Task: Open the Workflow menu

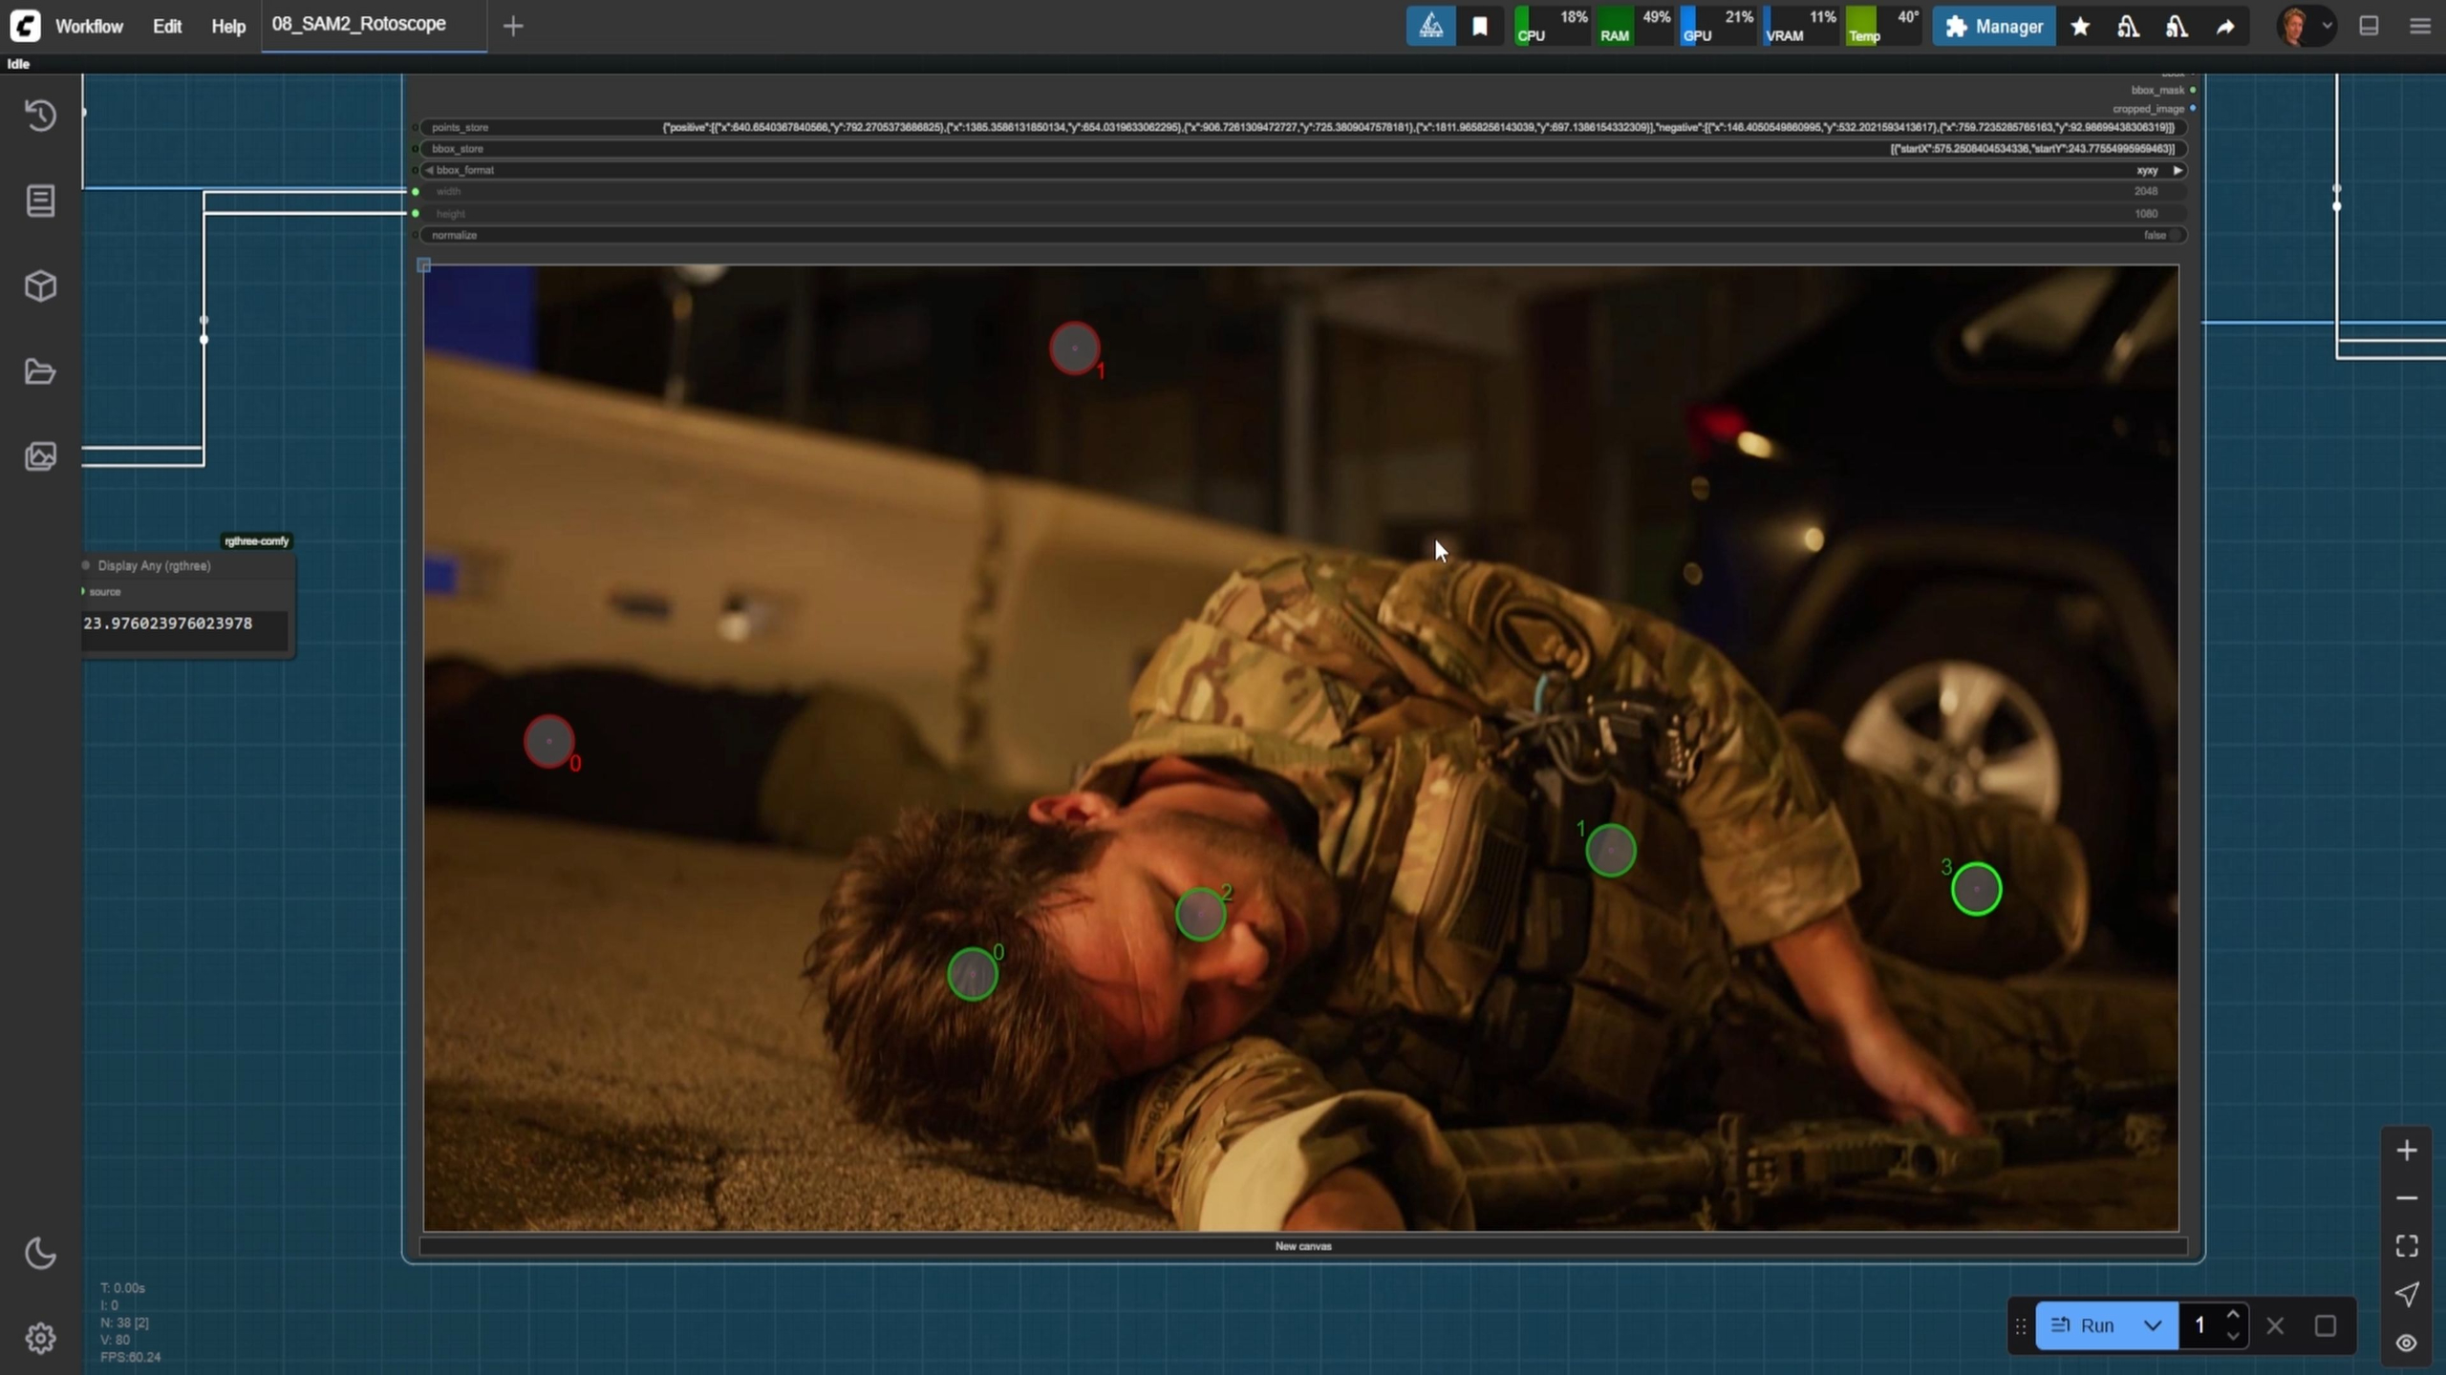Action: 89,27
